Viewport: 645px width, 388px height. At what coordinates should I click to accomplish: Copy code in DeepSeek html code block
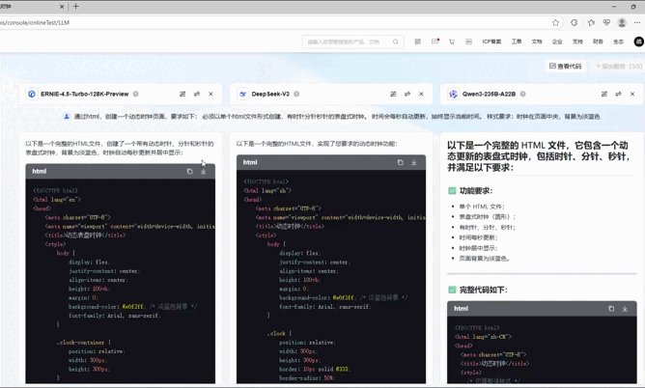(401, 162)
